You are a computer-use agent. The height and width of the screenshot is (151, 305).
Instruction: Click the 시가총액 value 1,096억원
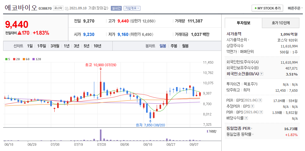coord(289,34)
